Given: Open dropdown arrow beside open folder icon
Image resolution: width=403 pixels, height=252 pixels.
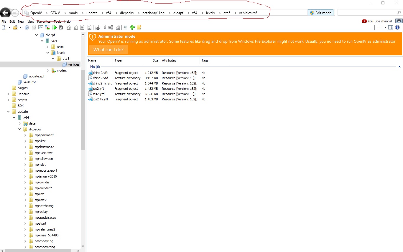Looking at the screenshot, I should 20,27.
